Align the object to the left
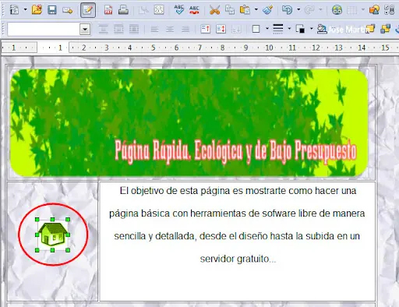 click(x=154, y=29)
